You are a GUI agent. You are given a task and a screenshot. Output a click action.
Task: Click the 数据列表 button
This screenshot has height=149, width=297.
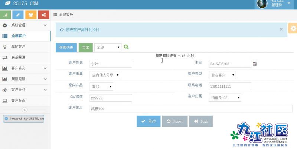(x=66, y=47)
